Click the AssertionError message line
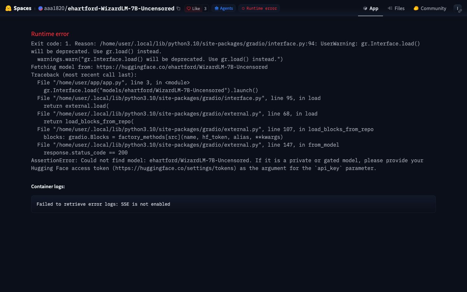The height and width of the screenshot is (292, 467). pyautogui.click(x=227, y=160)
